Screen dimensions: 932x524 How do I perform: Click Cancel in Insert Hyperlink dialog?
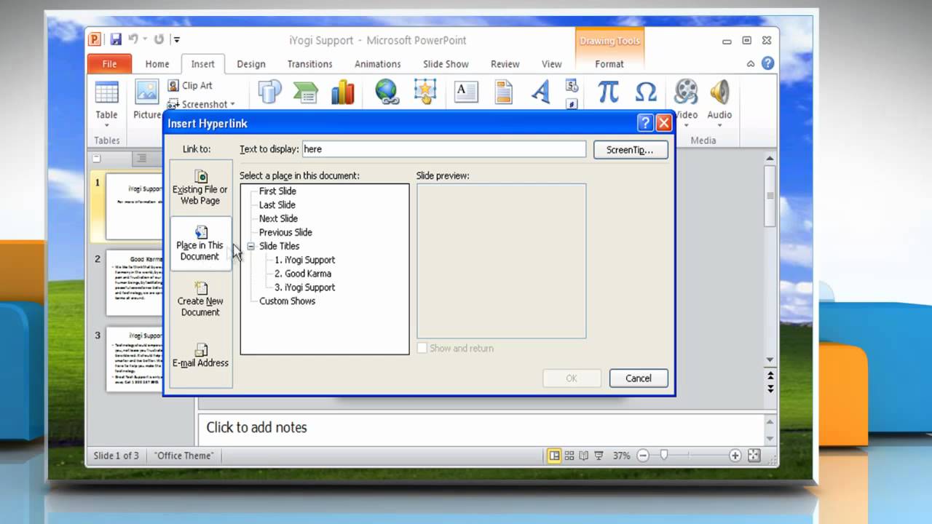[x=639, y=378]
